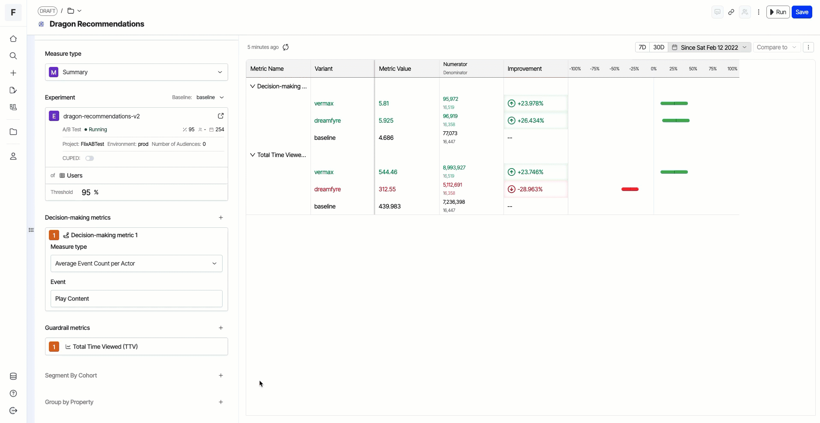Click dreamfyre green confidence bar for +26.434%
The image size is (820, 423).
tap(676, 121)
